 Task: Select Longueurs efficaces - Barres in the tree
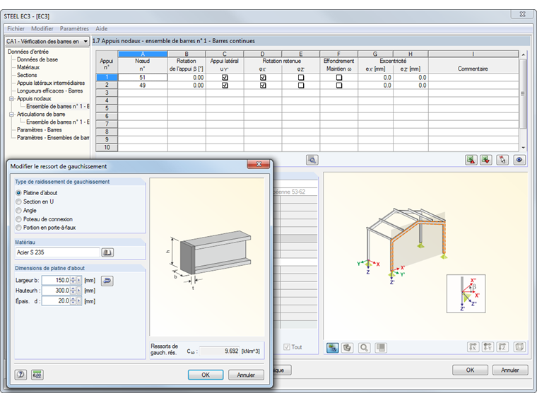(x=50, y=90)
